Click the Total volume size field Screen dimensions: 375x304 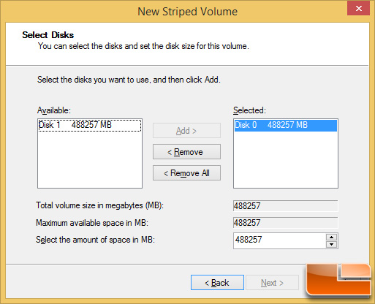tap(286, 206)
